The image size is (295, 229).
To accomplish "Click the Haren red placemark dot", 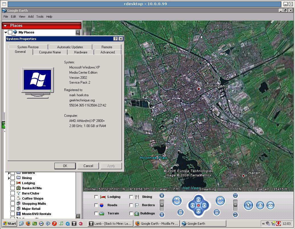I will coord(243,176).
